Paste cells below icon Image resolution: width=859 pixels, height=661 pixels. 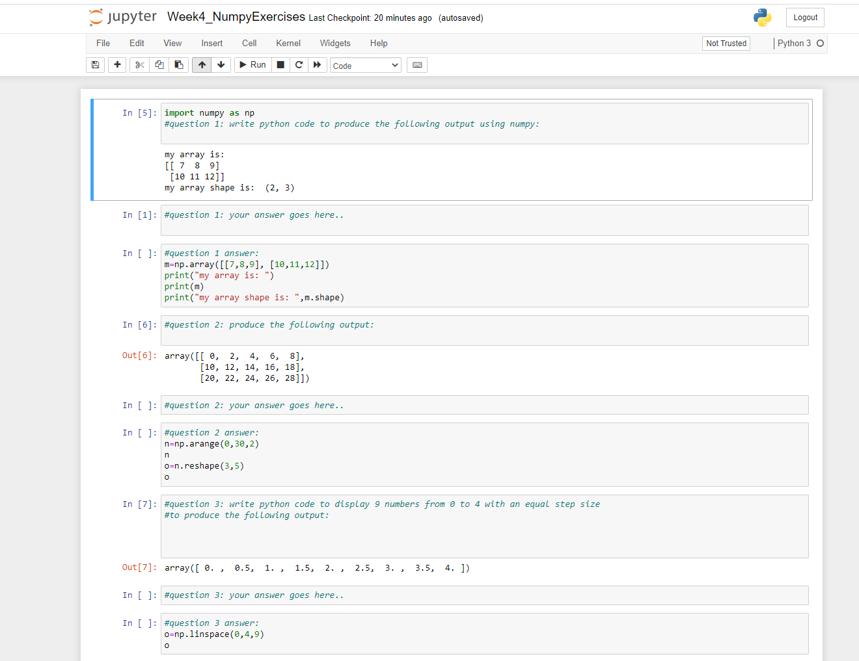[179, 65]
